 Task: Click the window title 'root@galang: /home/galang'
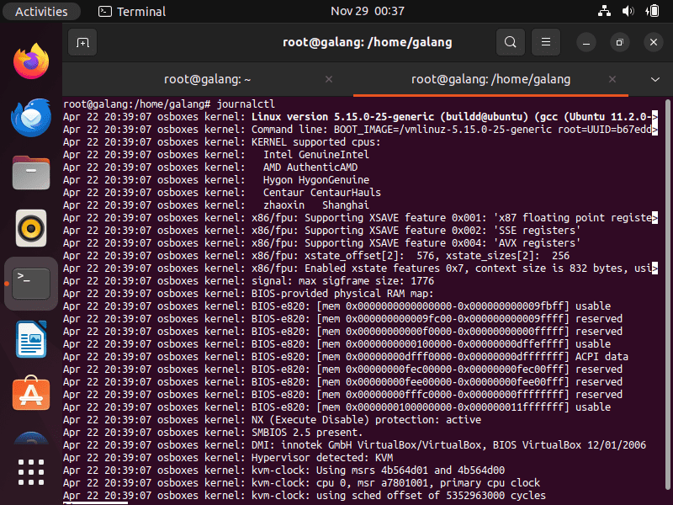(x=368, y=42)
